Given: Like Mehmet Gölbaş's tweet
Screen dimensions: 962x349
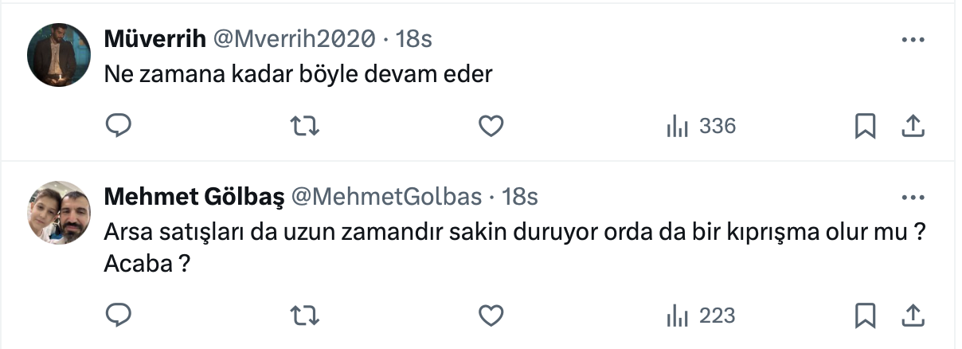Looking at the screenshot, I should click(x=491, y=316).
